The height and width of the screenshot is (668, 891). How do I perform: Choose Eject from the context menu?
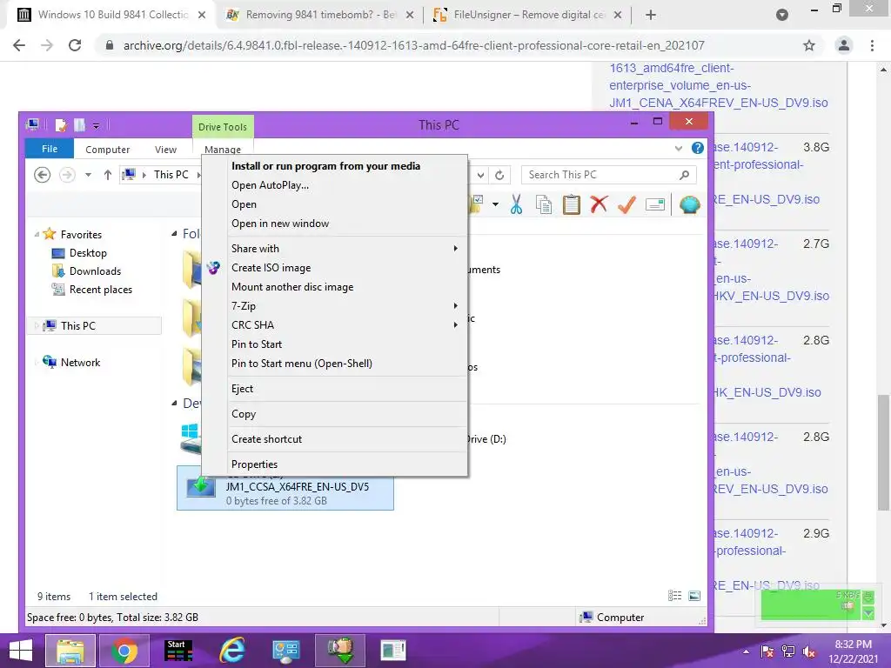[242, 389]
